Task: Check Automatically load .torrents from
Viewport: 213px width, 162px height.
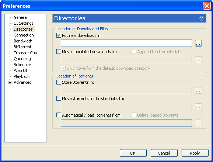Action: (x=59, y=115)
